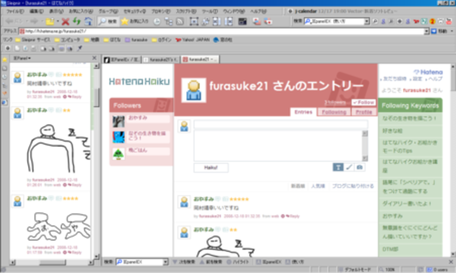456x273 pixels.
Task: Open the toolbar search box dropdown arrow
Action: 367,22
